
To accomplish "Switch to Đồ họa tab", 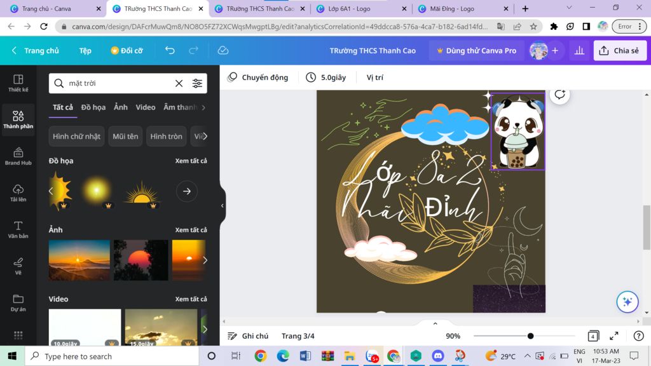I will point(93,107).
